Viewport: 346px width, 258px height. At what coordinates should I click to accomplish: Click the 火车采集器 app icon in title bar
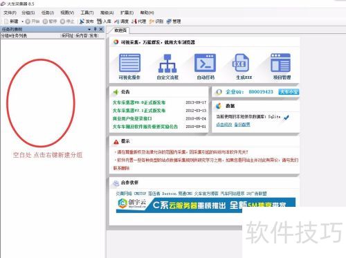(x=3, y=3)
